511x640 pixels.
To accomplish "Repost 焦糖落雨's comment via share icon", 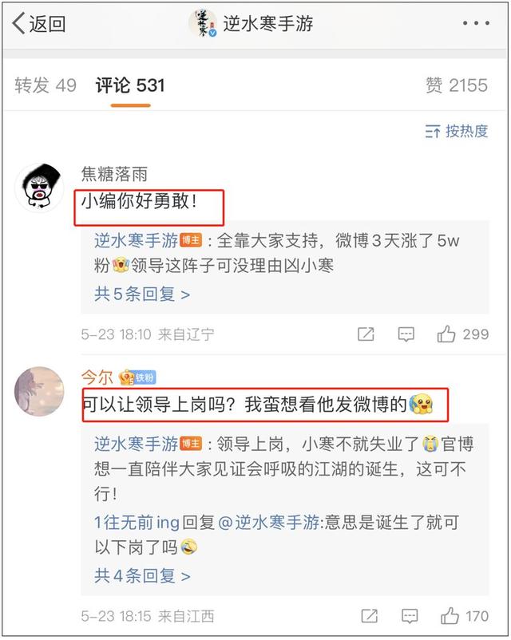I will pos(366,334).
